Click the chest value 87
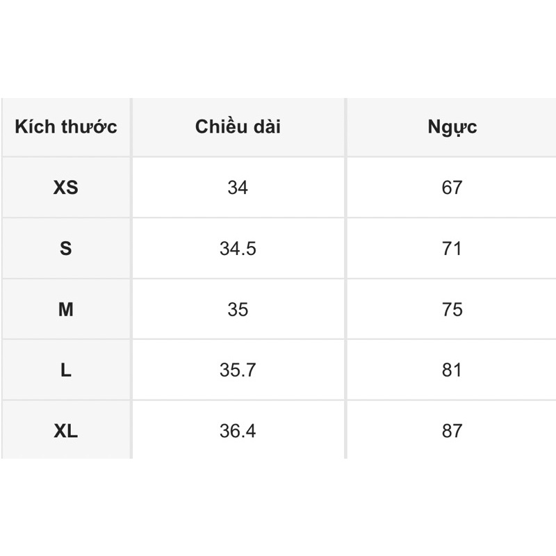This screenshot has height=556, width=556. click(x=452, y=431)
